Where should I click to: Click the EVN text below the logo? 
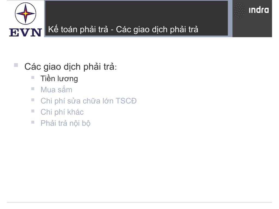click(x=25, y=33)
